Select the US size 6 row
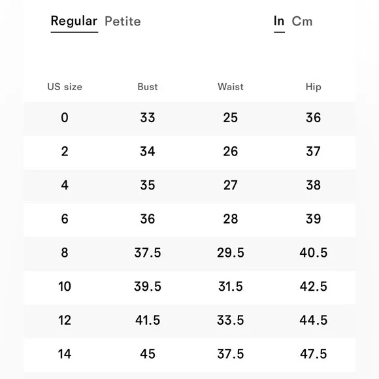379x379 pixels. [189, 219]
